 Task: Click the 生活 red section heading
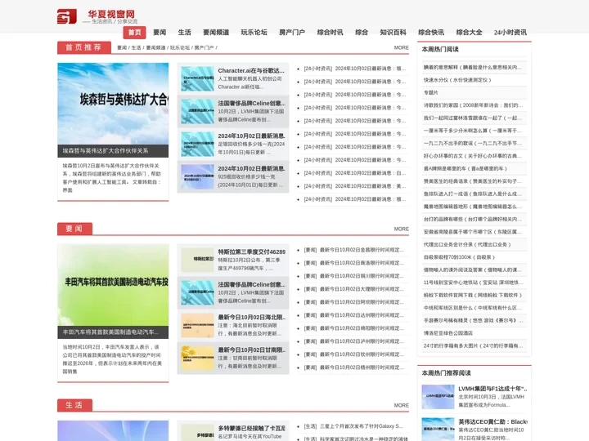74,405
